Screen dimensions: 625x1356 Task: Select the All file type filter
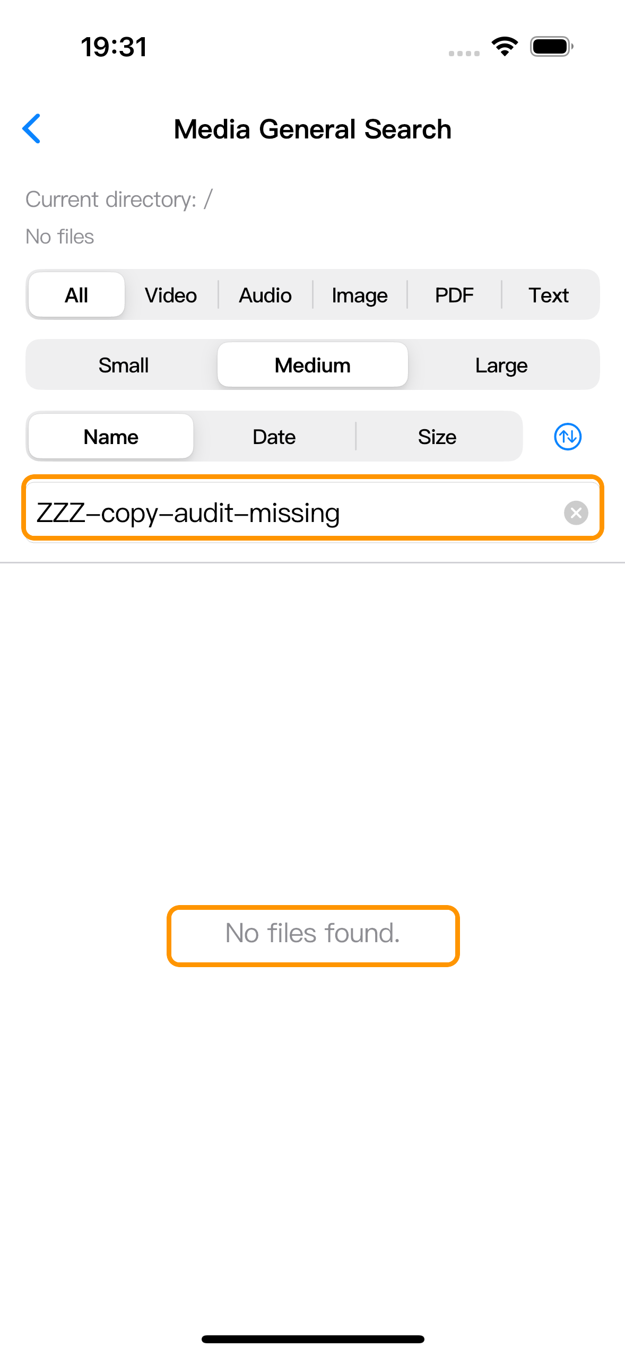[x=76, y=295]
